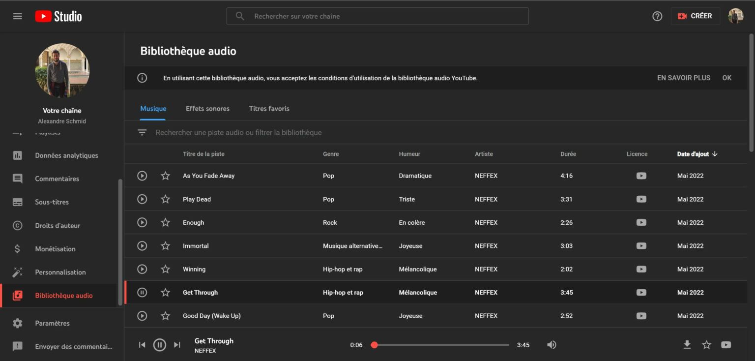Open the filter options for the library
Image resolution: width=755 pixels, height=361 pixels.
click(x=142, y=132)
